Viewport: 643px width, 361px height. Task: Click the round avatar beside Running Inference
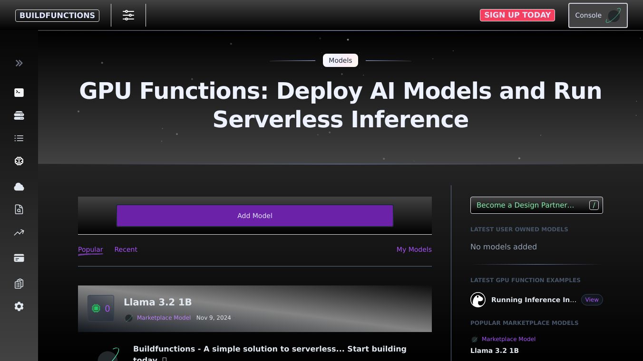point(478,300)
